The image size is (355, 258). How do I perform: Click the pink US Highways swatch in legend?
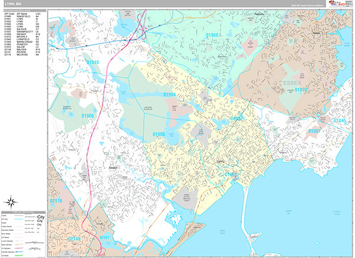point(19,248)
